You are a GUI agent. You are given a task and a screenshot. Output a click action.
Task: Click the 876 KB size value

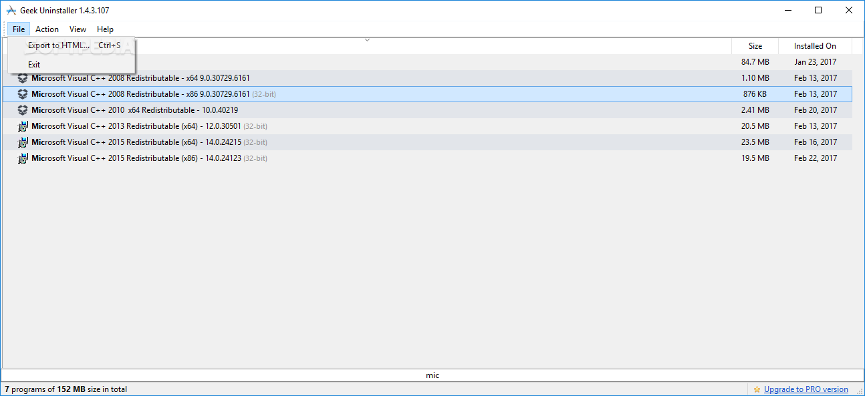click(755, 94)
